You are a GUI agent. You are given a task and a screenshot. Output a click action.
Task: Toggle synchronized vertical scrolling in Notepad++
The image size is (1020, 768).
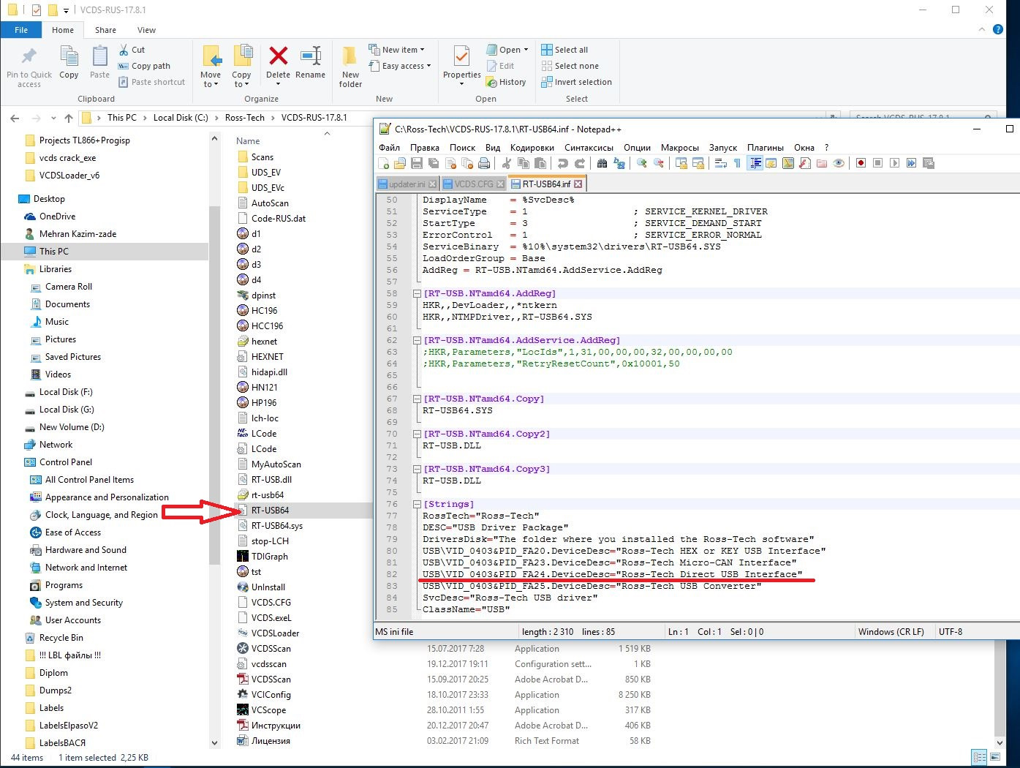(x=681, y=163)
